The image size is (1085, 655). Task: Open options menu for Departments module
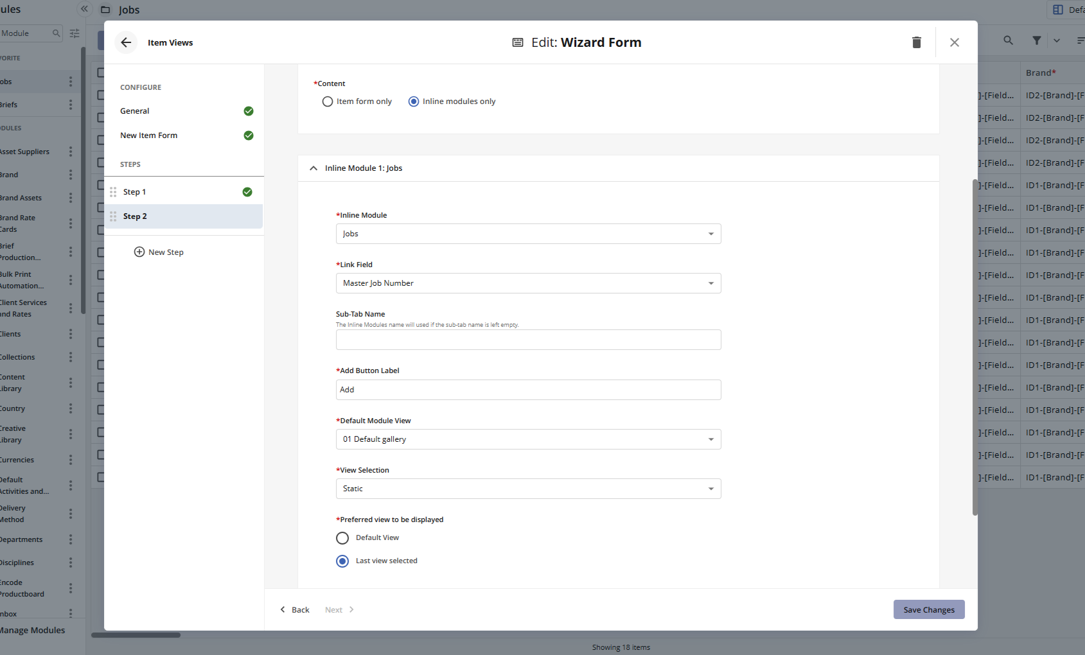71,539
